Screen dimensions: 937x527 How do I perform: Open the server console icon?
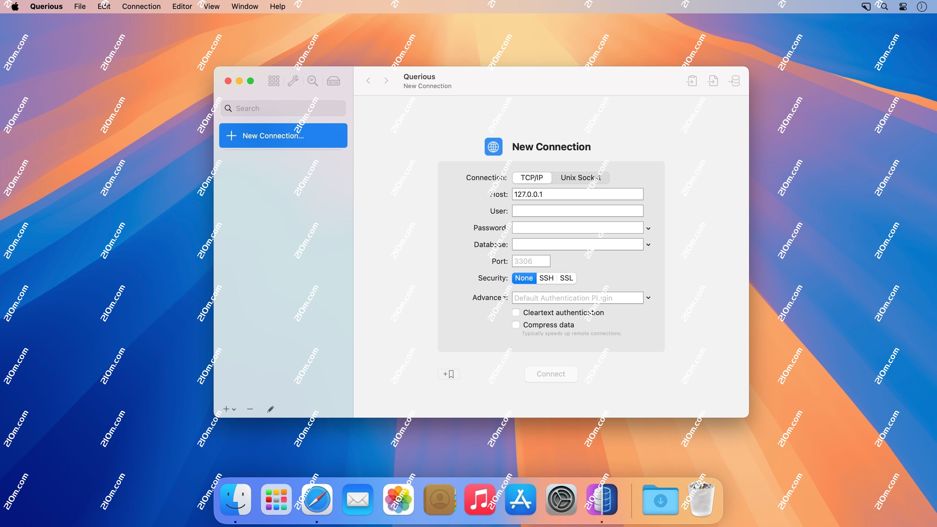pos(333,81)
